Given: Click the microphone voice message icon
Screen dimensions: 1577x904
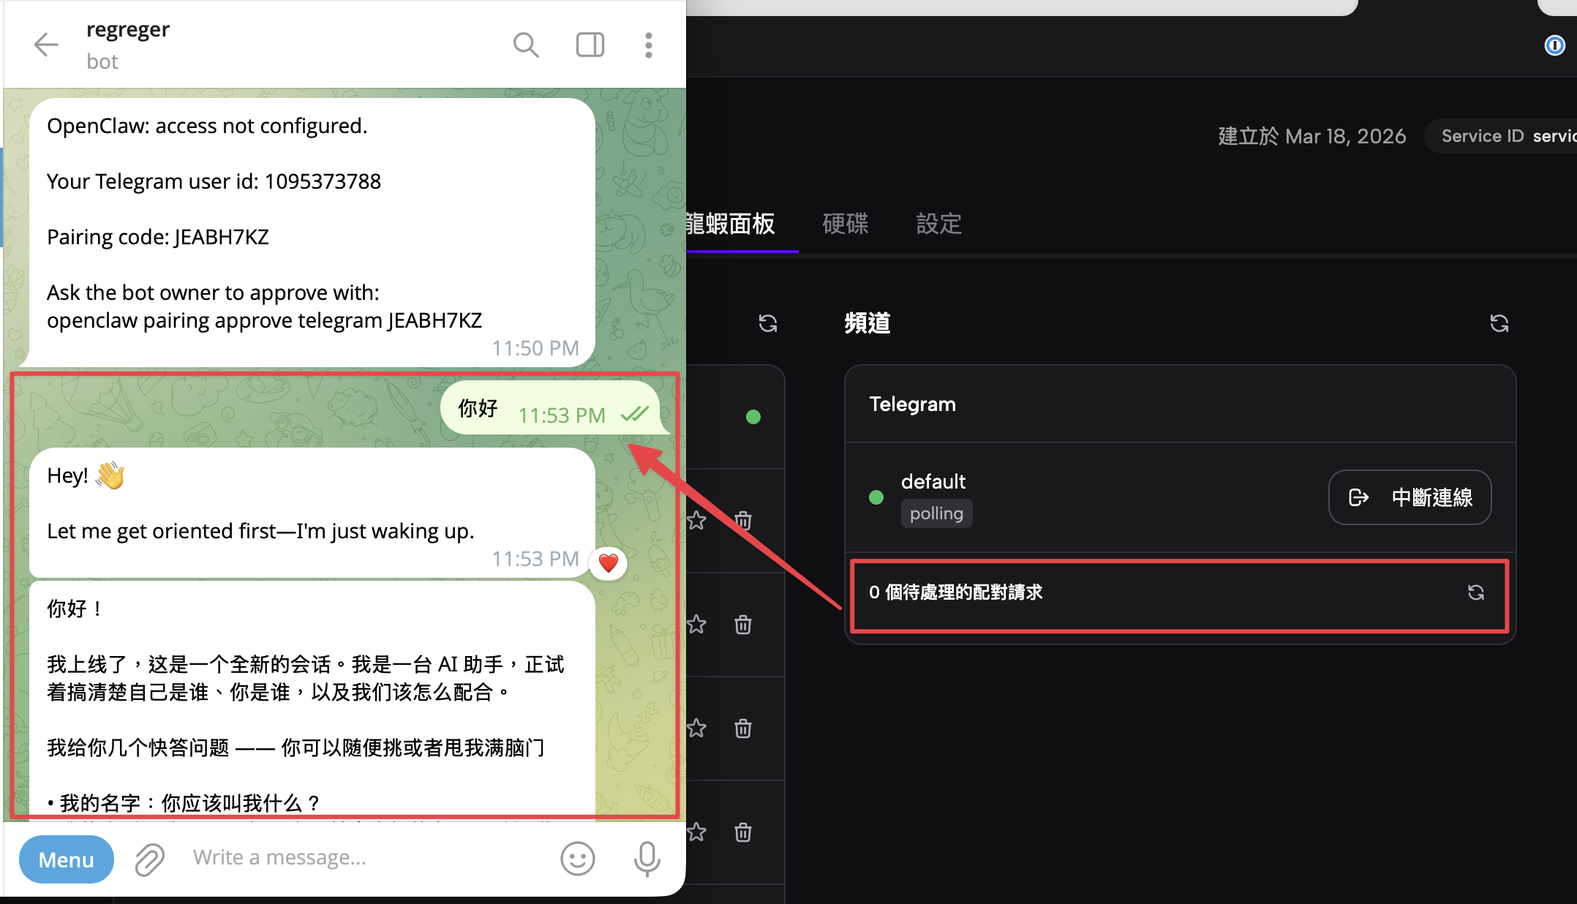Looking at the screenshot, I should 647,859.
